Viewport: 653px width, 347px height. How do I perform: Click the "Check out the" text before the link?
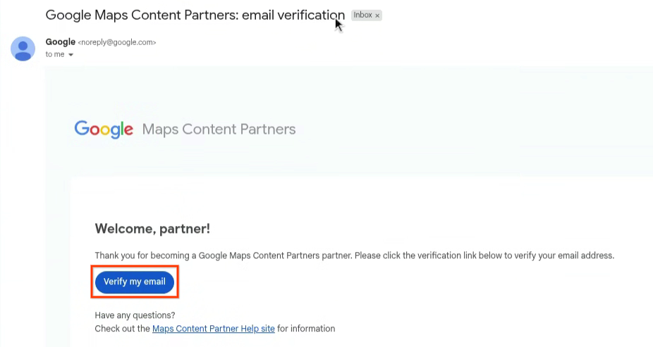click(122, 329)
